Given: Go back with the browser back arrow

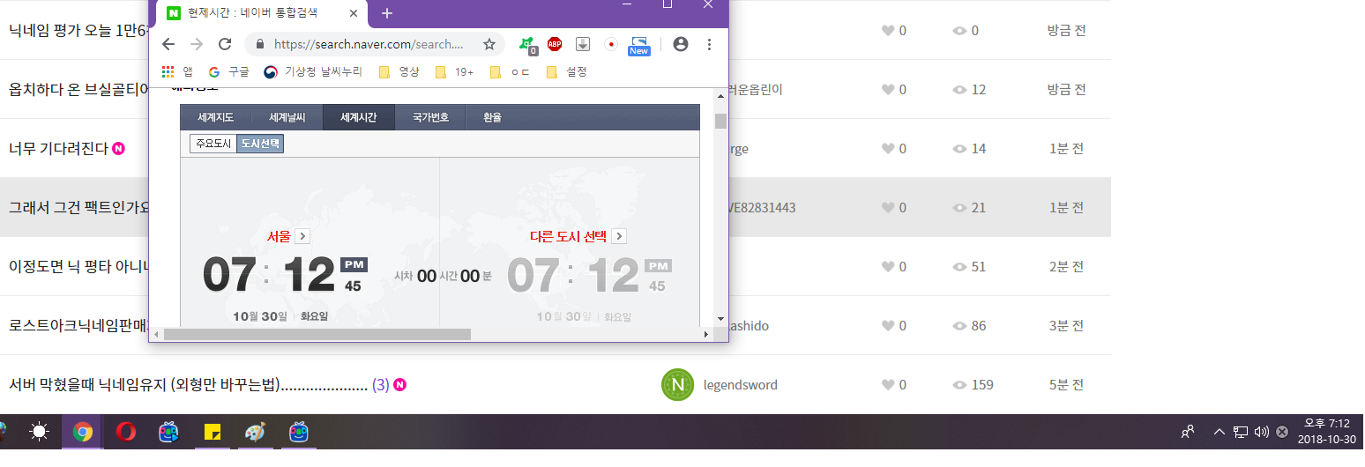Looking at the screenshot, I should (x=168, y=44).
